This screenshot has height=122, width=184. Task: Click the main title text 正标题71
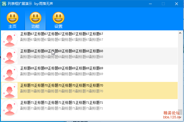[x=62, y=103]
